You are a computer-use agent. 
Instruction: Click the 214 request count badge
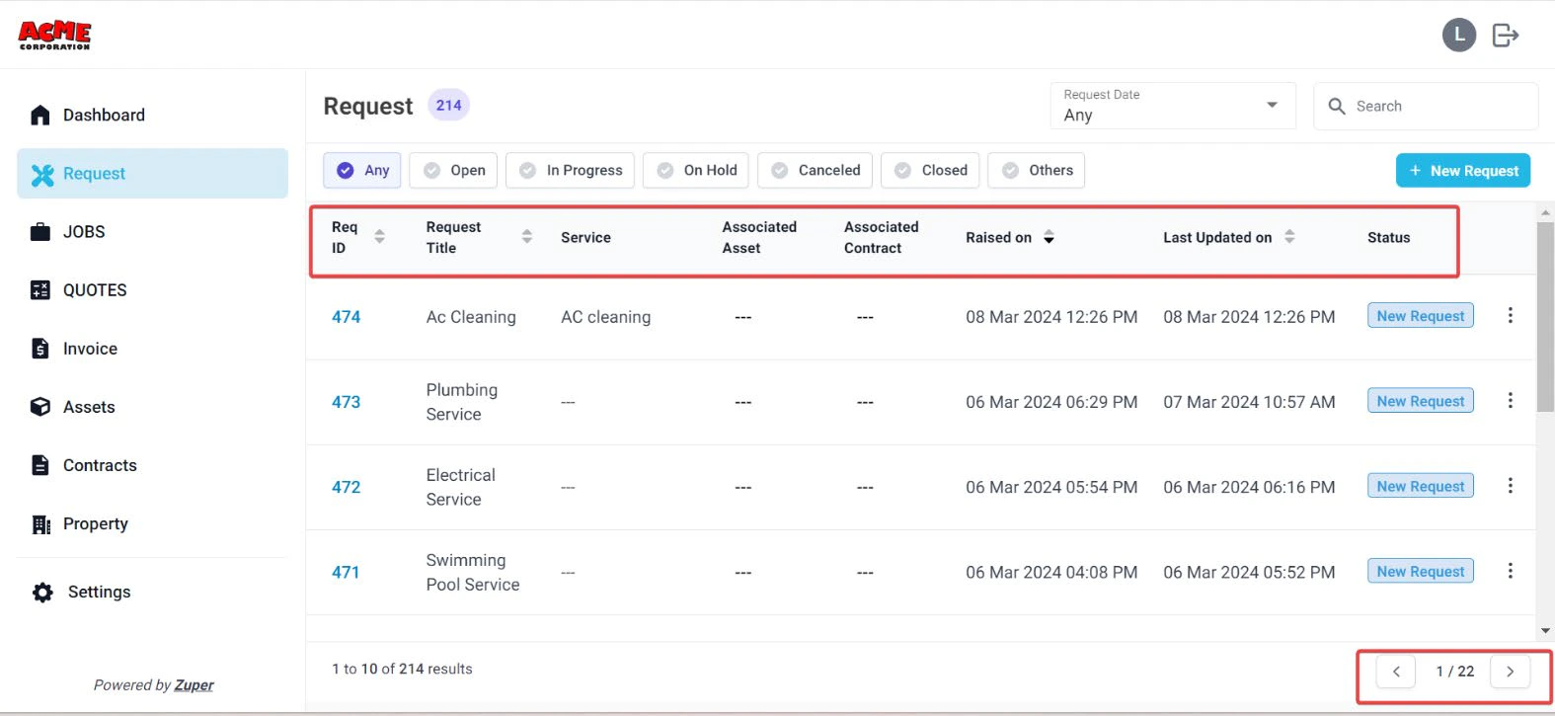click(448, 105)
